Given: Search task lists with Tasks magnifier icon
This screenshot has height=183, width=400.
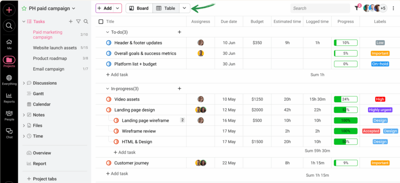Looking at the screenshot, I should pos(86,21).
